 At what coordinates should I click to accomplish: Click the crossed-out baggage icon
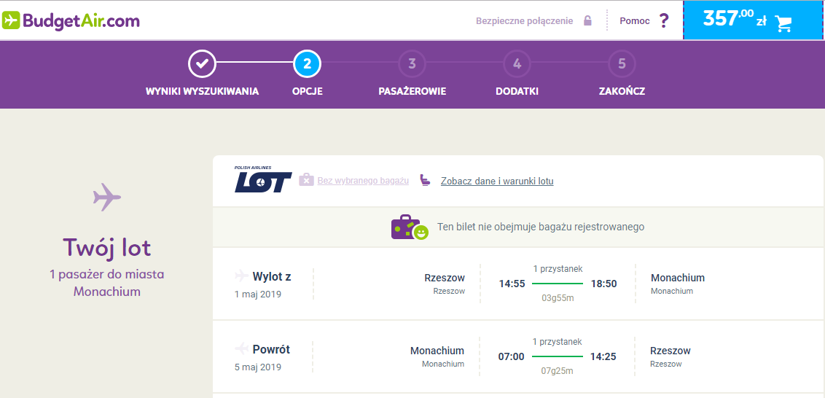(x=306, y=180)
